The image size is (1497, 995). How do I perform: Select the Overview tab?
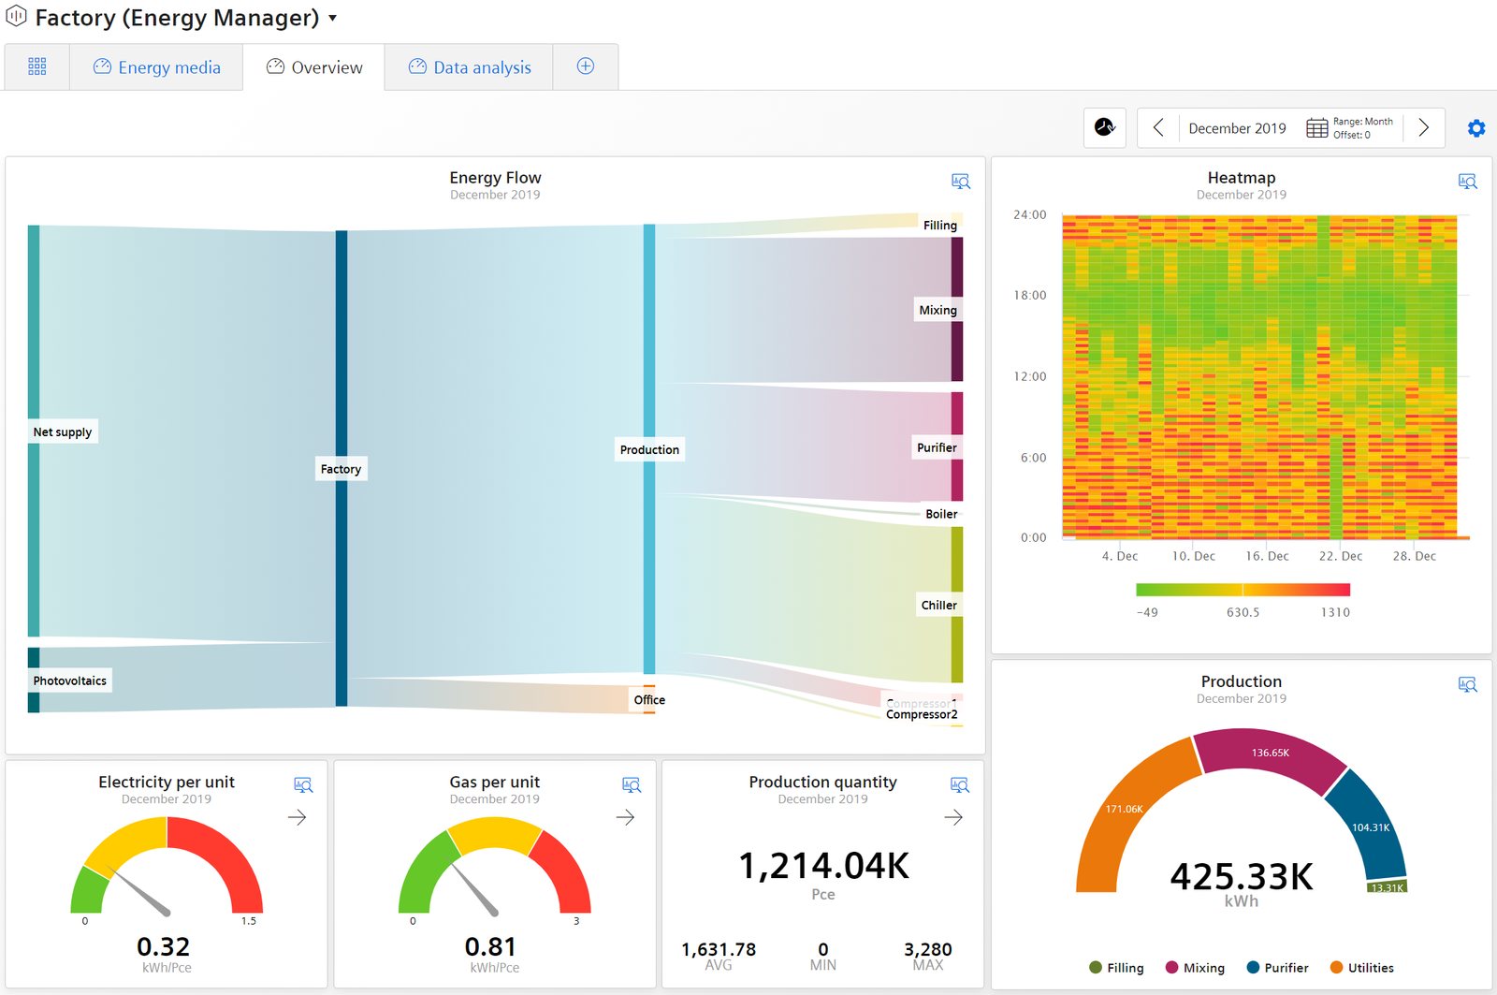[314, 66]
